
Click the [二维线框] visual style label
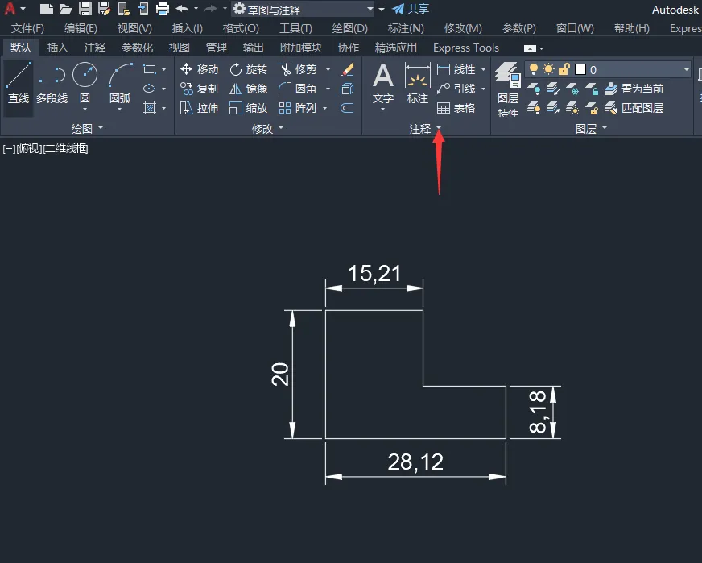(x=65, y=149)
